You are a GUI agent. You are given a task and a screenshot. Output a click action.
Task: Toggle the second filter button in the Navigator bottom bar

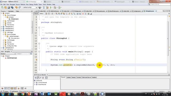[5, 88]
